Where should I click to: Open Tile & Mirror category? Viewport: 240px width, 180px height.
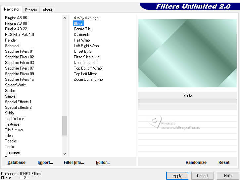[x=14, y=130]
